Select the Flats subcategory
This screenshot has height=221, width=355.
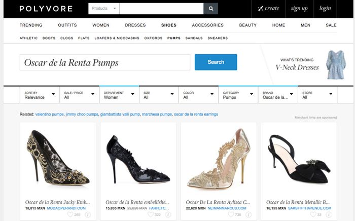pos(84,38)
